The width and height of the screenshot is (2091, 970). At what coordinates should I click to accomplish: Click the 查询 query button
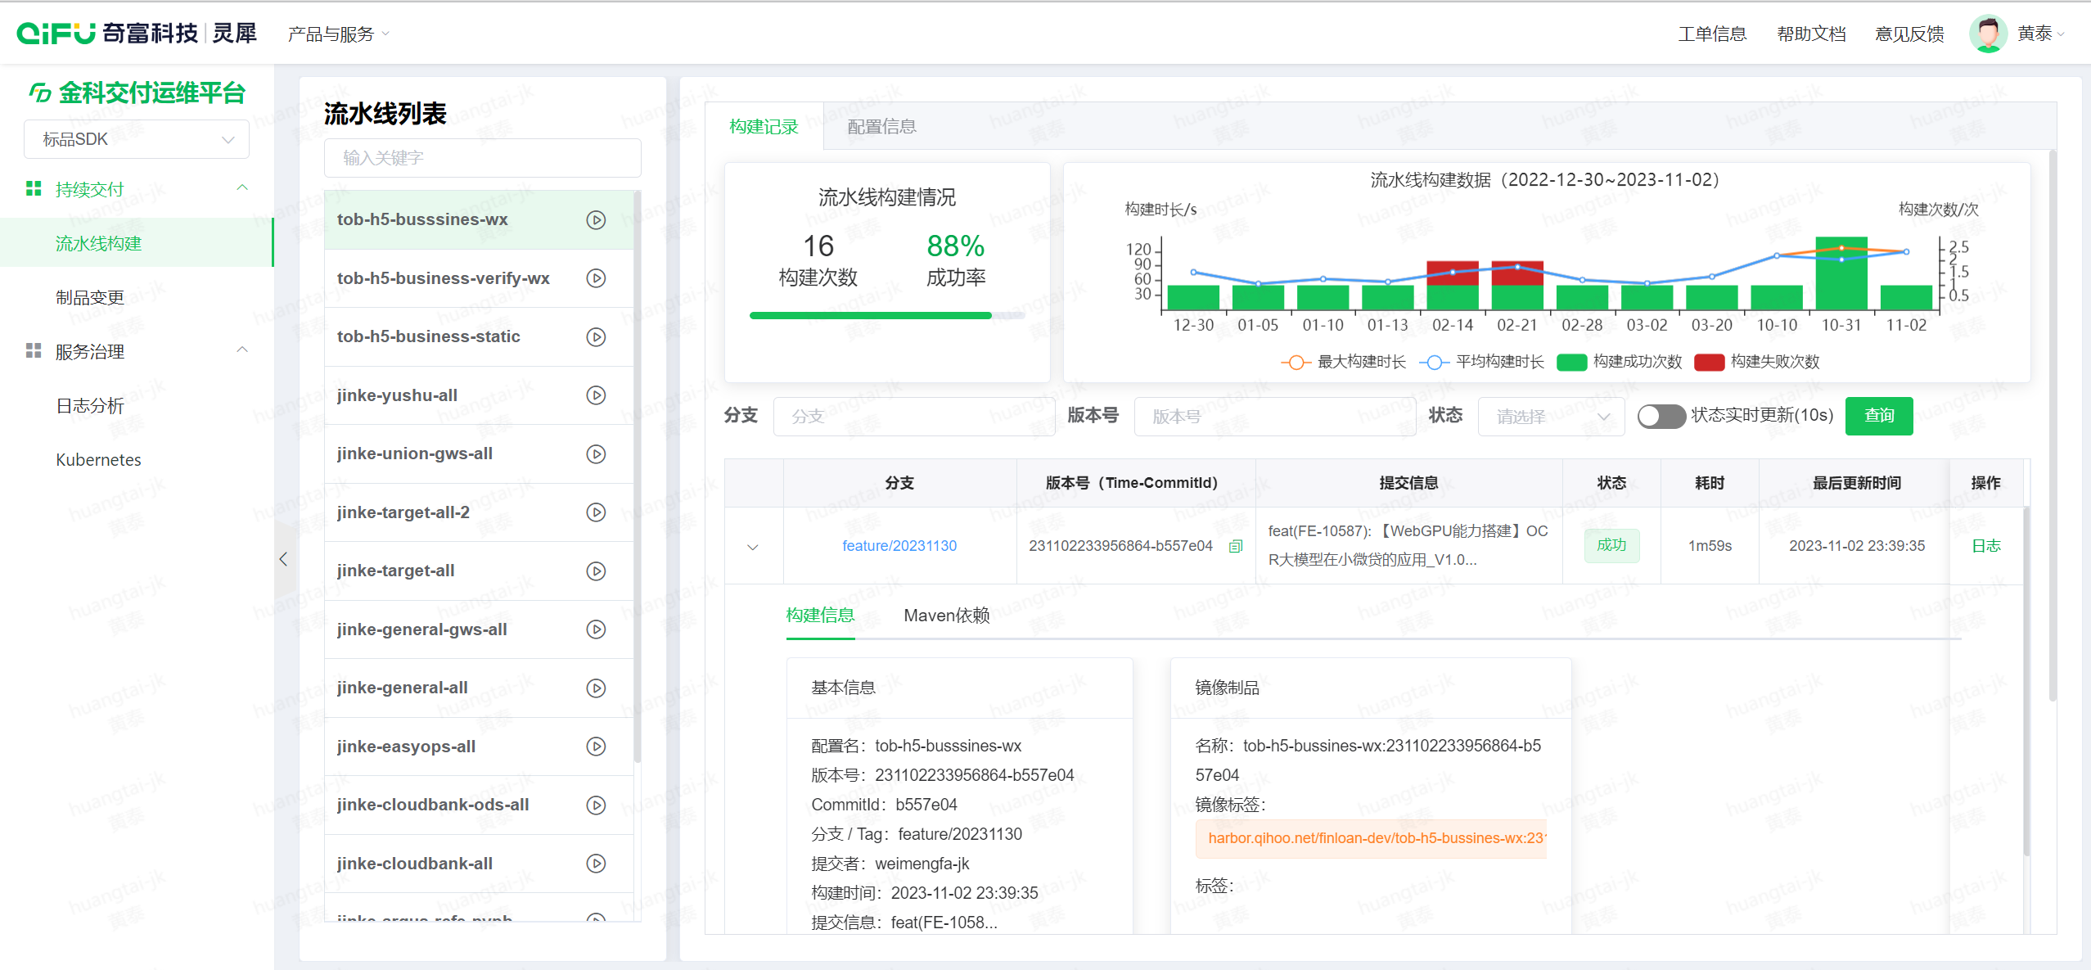point(1879,416)
